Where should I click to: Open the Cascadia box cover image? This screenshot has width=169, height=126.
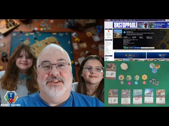pyautogui.click(x=118, y=34)
